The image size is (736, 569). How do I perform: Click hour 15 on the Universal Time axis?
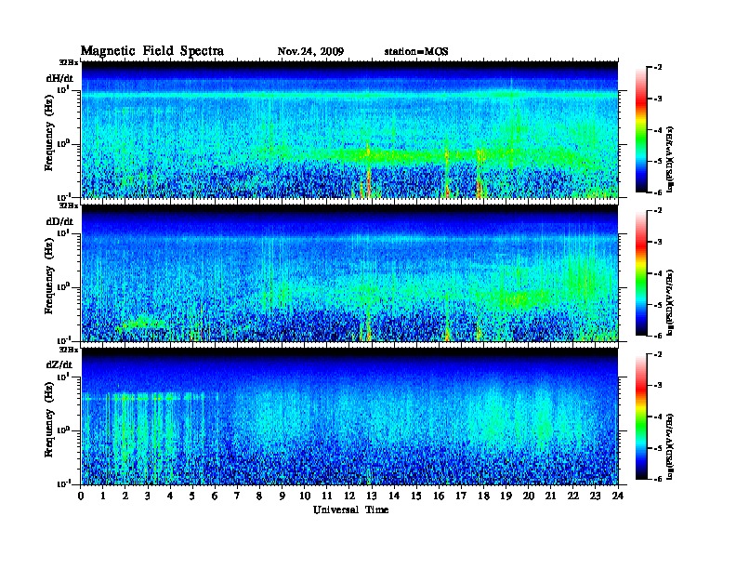416,496
